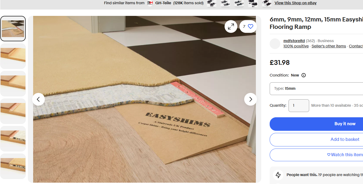Click into the Quantity input field
Image resolution: width=363 pixels, height=184 pixels.
coord(299,106)
